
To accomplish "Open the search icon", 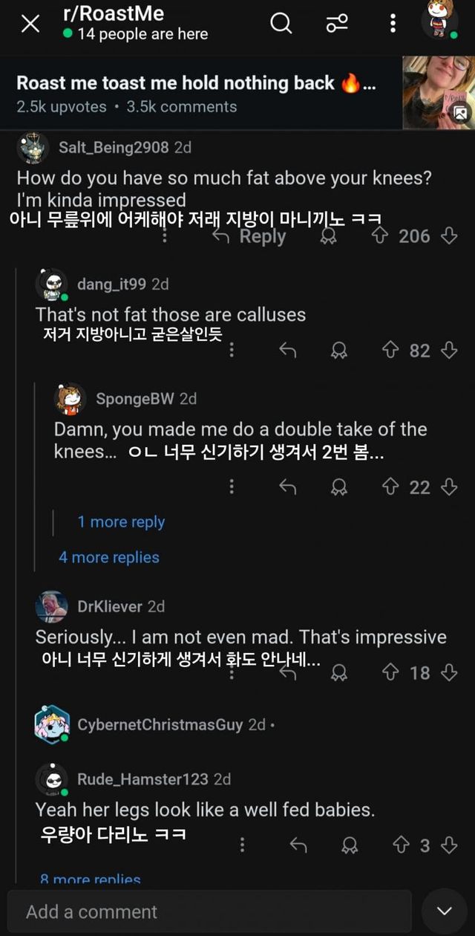I will [281, 24].
